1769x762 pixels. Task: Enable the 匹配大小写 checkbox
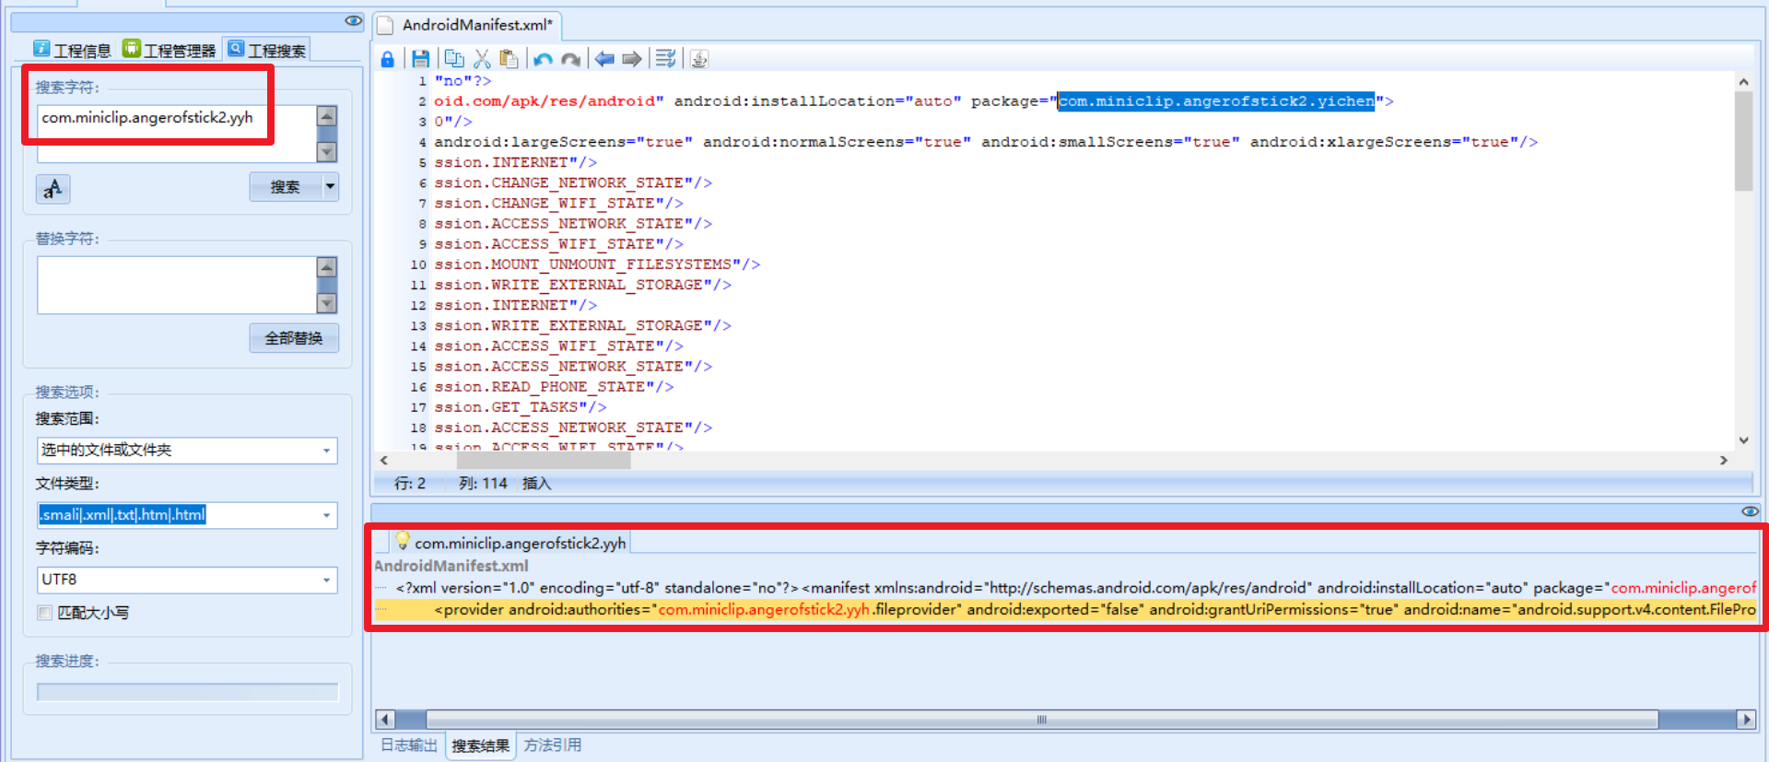point(44,613)
